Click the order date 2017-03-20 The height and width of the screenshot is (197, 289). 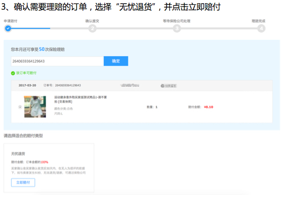tap(27, 85)
